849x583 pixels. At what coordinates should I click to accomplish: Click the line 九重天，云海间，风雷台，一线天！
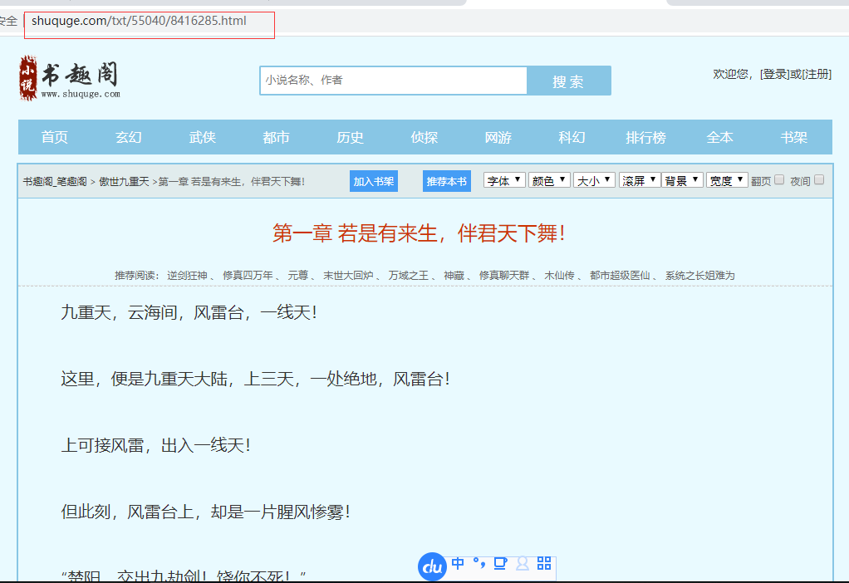[189, 312]
